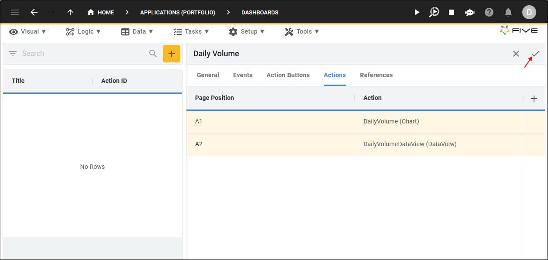Switch to the Action Buttons tab
The width and height of the screenshot is (548, 260).
[288, 75]
